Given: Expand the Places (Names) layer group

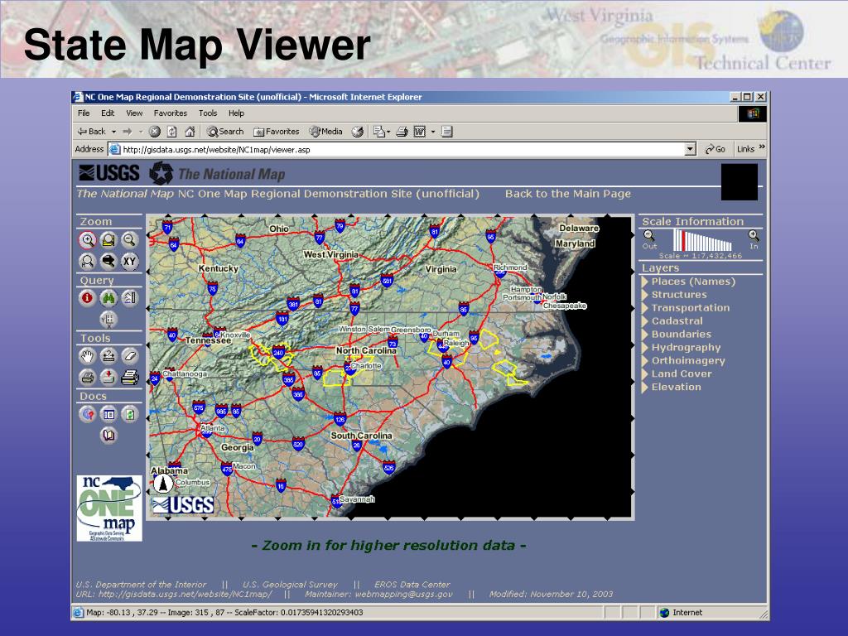Looking at the screenshot, I should (644, 282).
